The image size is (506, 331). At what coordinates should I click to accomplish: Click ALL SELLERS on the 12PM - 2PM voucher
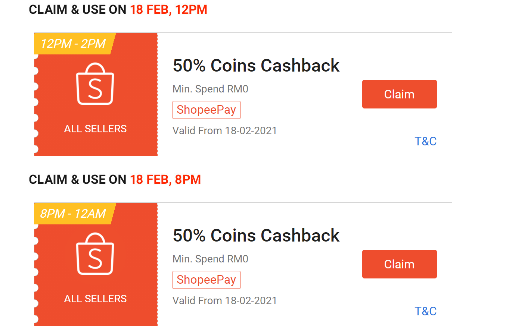95,129
